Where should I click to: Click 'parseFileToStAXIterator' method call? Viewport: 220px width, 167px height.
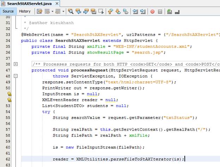click(x=141, y=159)
